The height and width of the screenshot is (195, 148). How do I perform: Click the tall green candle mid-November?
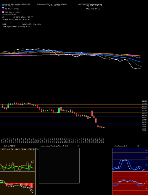(59, 110)
